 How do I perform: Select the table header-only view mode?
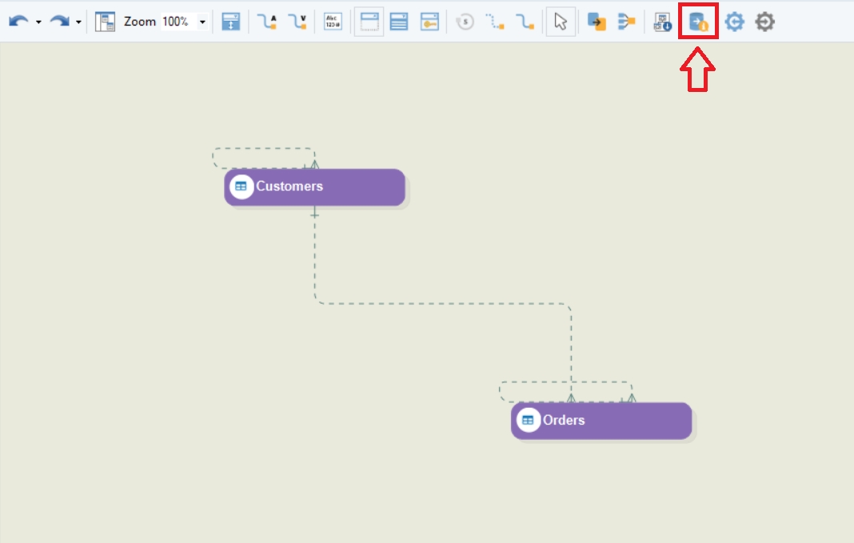point(369,22)
